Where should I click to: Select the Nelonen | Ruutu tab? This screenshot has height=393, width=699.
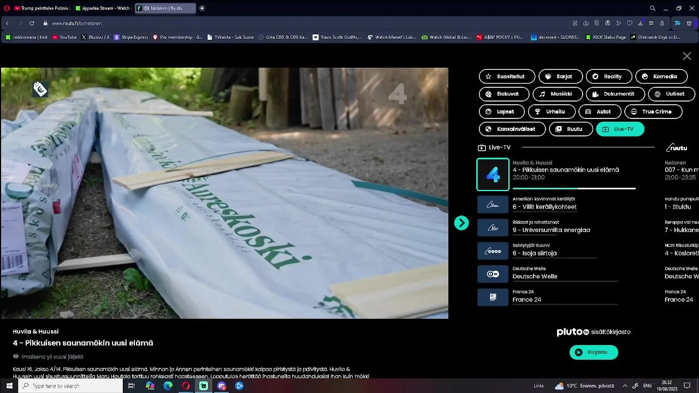(x=165, y=8)
